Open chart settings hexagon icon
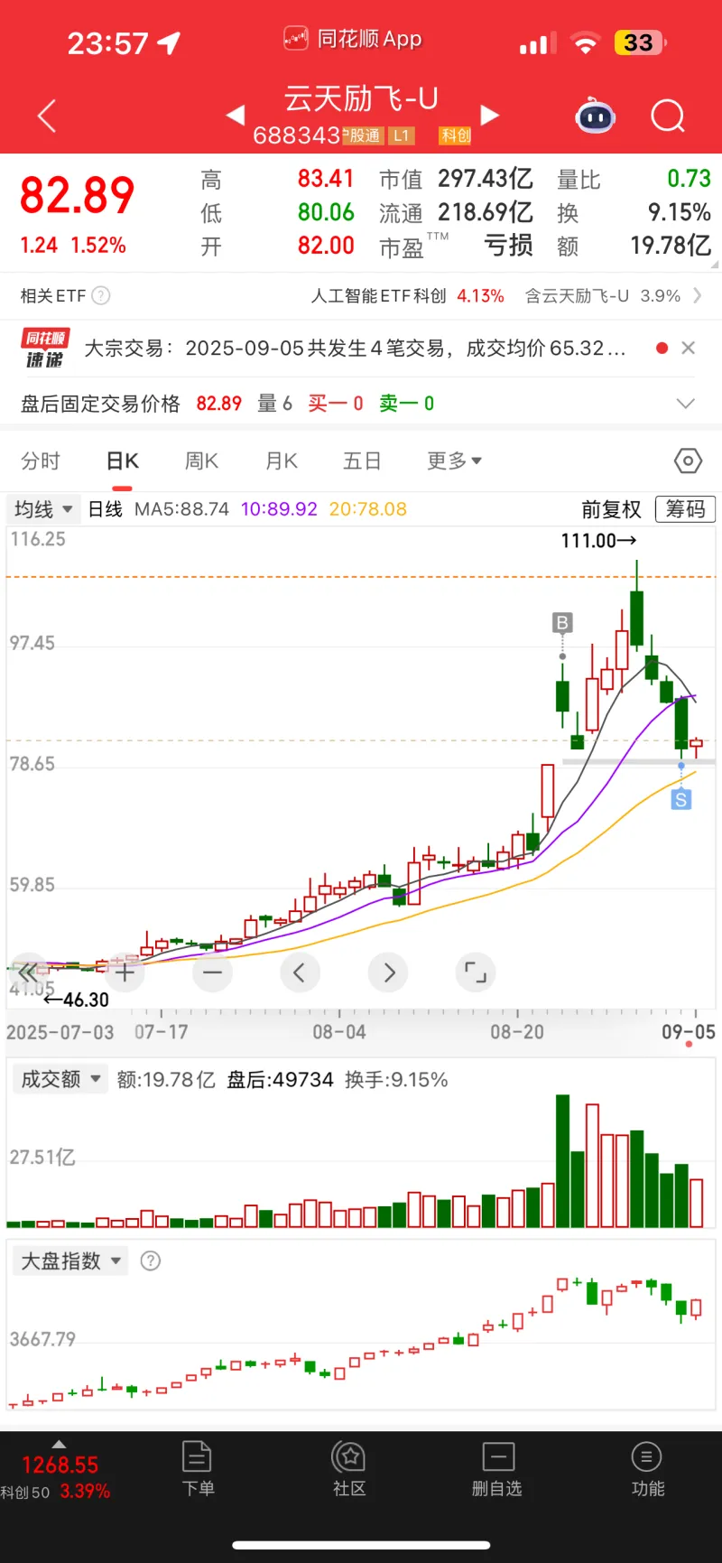This screenshot has height=1563, width=722. (688, 461)
